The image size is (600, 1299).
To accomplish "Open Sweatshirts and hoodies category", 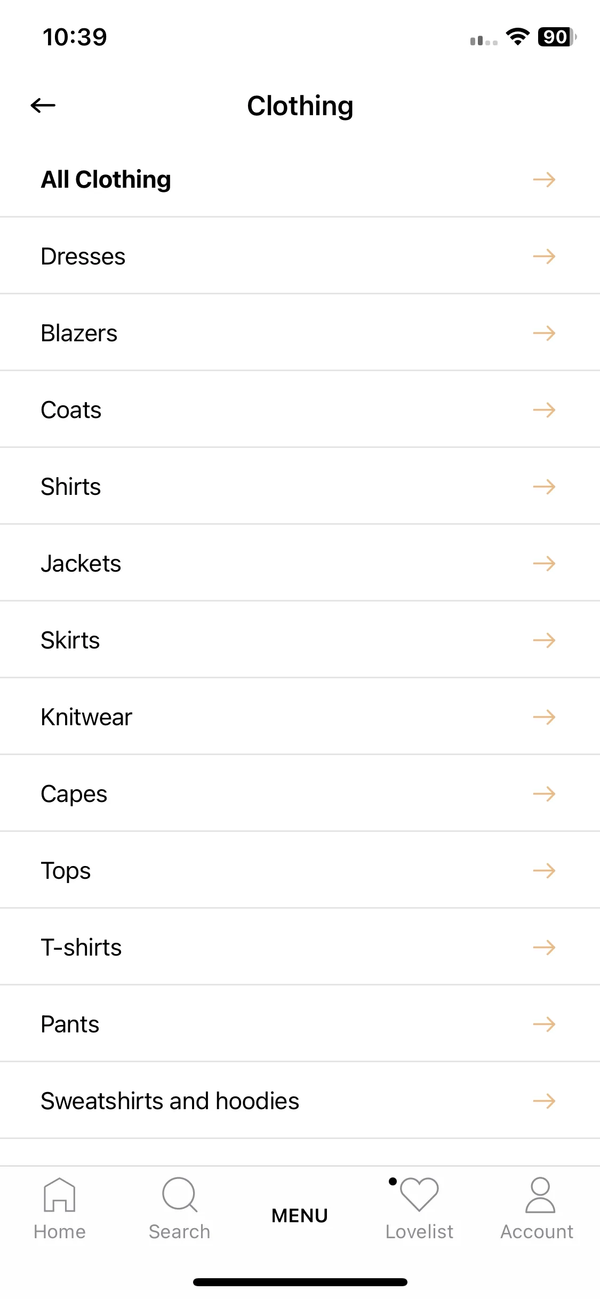I will (x=300, y=1101).
